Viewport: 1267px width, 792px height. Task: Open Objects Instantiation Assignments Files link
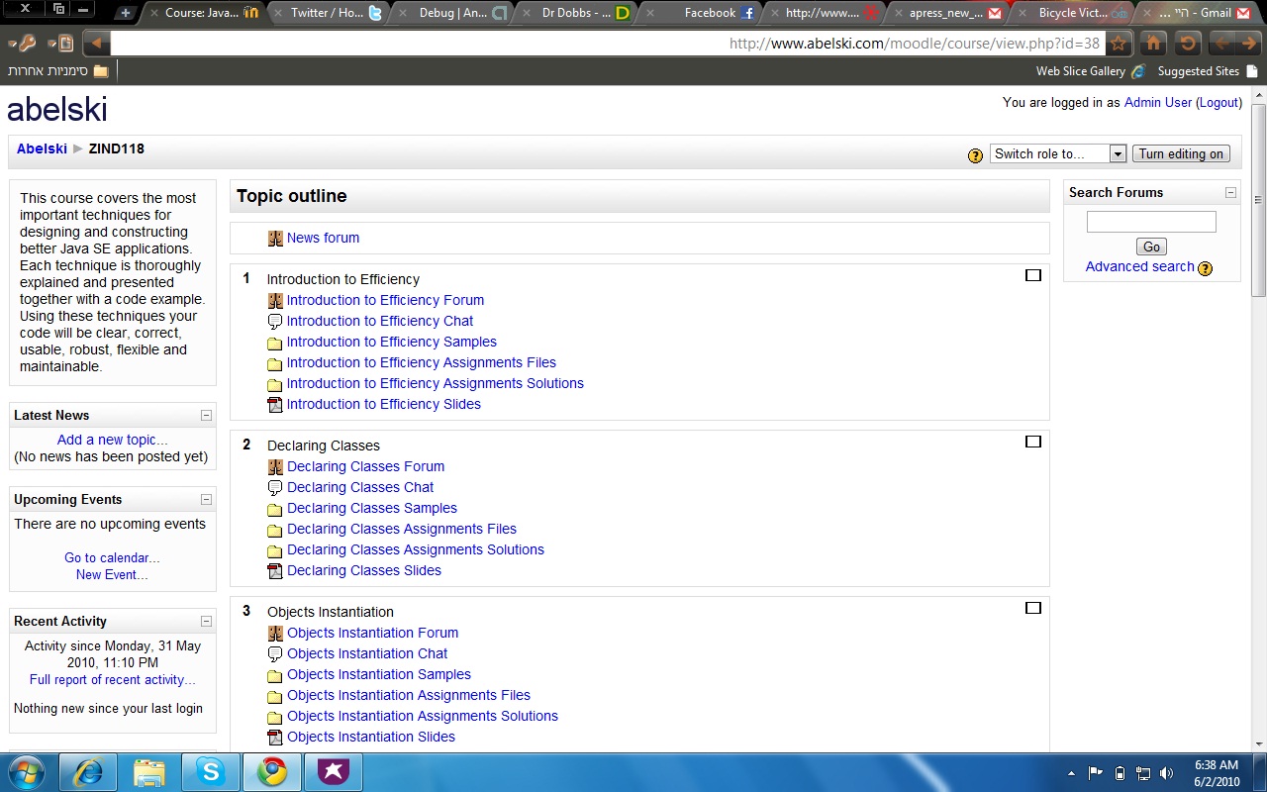coord(409,695)
